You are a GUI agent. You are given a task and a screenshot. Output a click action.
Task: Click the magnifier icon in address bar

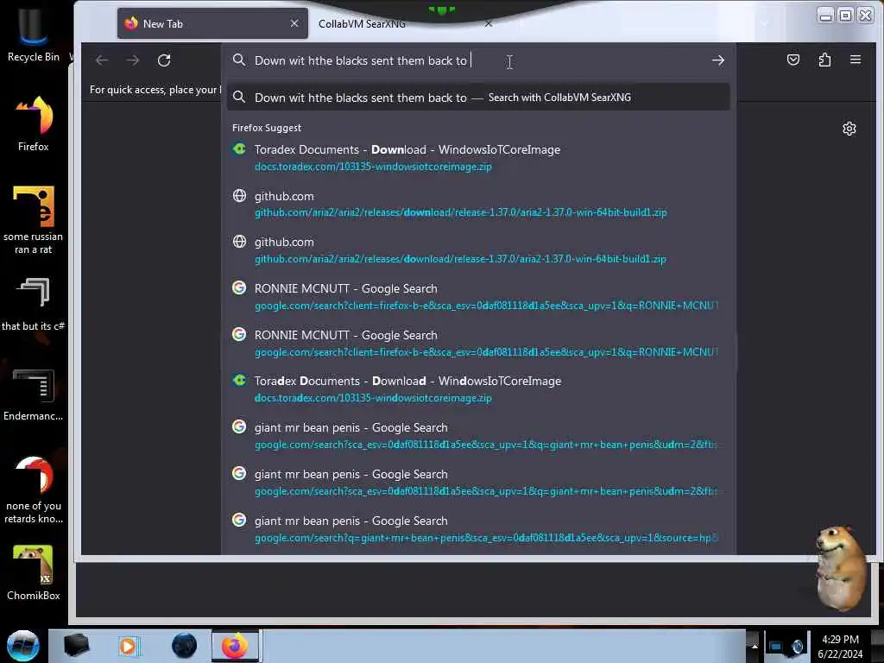[x=239, y=60]
